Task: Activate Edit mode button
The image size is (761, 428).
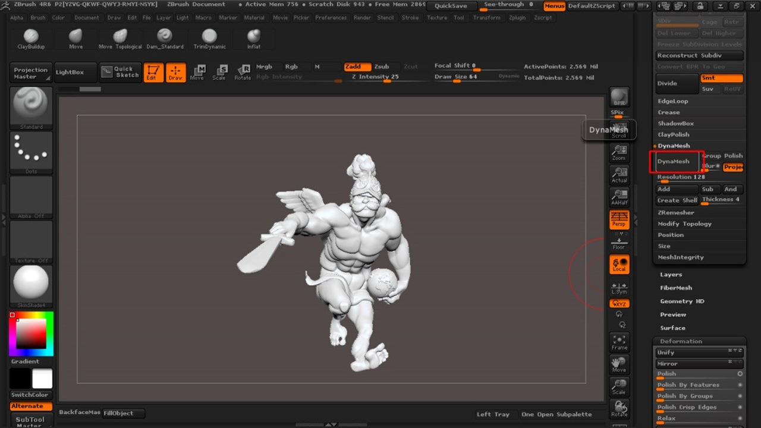Action: 153,73
